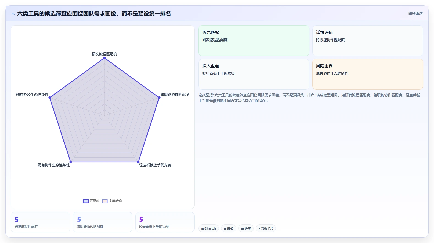Click the 研发流程匹配度 stat card
The image size is (434, 243).
[40, 222]
